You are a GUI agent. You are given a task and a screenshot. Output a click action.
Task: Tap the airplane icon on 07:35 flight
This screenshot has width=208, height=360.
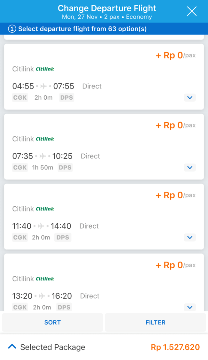pos(43,156)
